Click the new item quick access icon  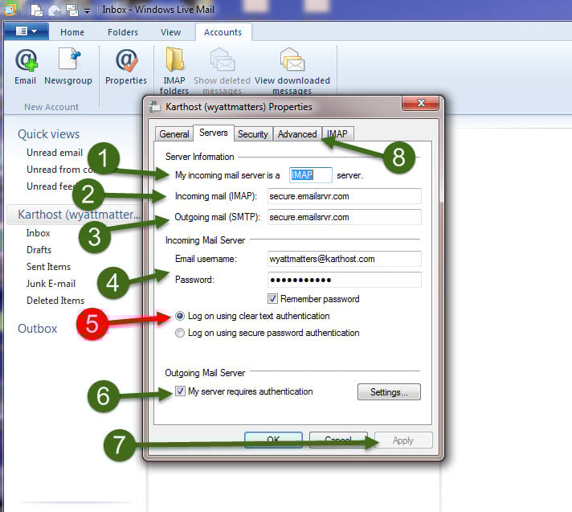click(x=36, y=10)
